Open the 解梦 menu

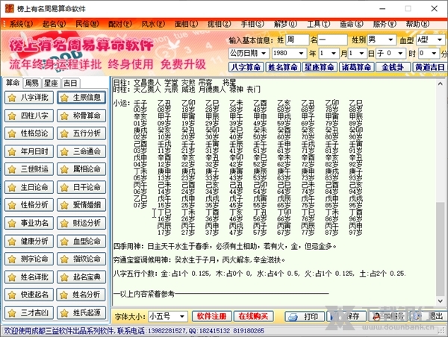[x=285, y=24]
